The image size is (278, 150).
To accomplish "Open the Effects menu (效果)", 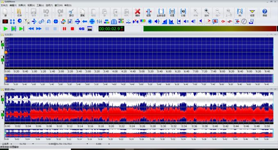I will pyautogui.click(x=22, y=5).
